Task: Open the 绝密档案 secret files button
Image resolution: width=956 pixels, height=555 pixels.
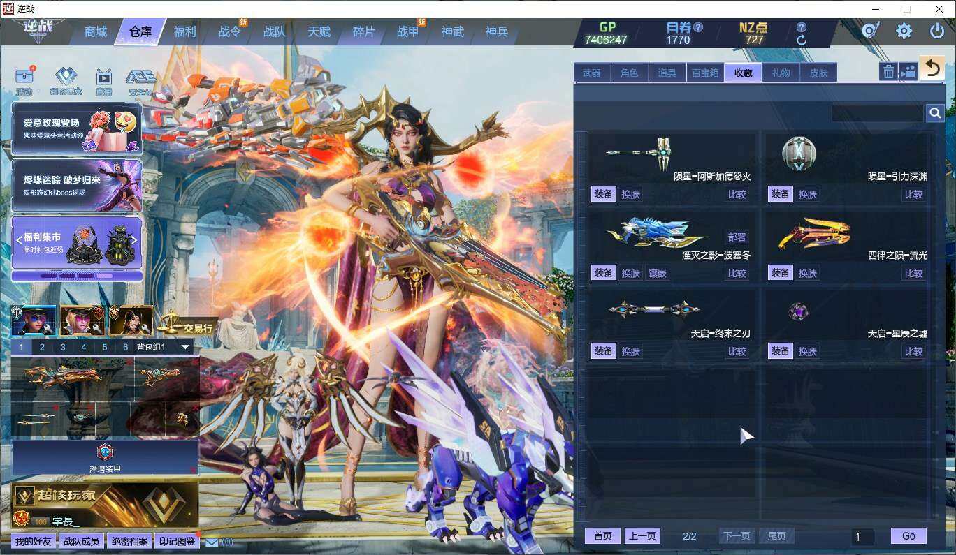Action: (129, 542)
